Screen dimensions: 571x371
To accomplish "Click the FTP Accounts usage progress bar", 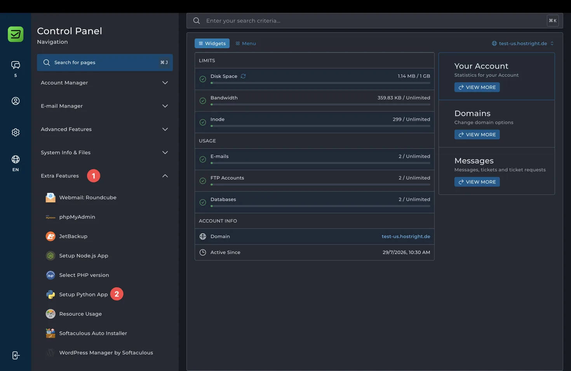I will (320, 185).
